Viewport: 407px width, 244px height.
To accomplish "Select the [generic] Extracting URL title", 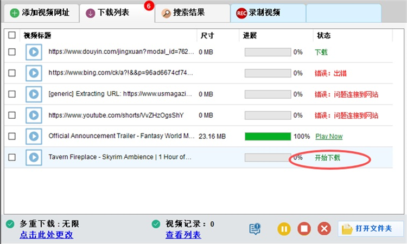I will [x=120, y=94].
